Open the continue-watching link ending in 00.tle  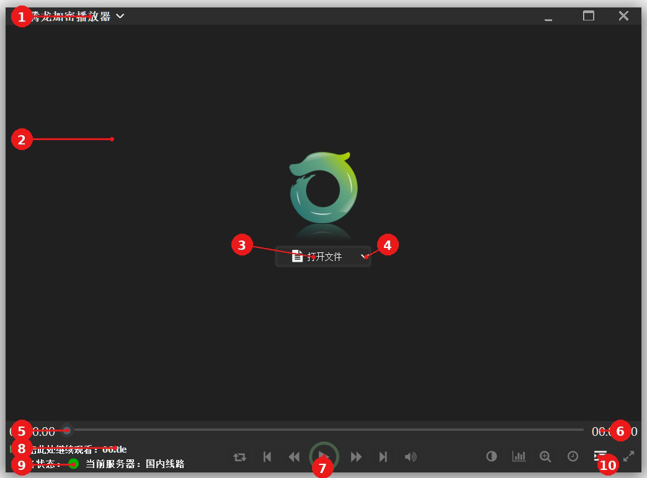pyautogui.click(x=68, y=449)
